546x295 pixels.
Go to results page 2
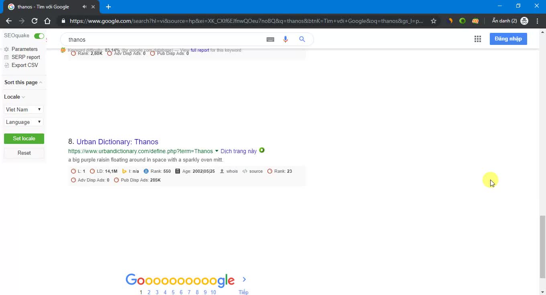tap(149, 292)
